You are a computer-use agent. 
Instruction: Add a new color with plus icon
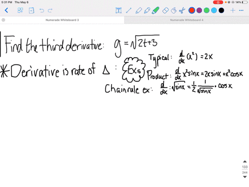click(233, 10)
